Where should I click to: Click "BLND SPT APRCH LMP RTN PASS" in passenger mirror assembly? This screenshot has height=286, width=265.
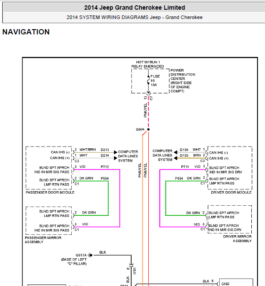(54, 214)
